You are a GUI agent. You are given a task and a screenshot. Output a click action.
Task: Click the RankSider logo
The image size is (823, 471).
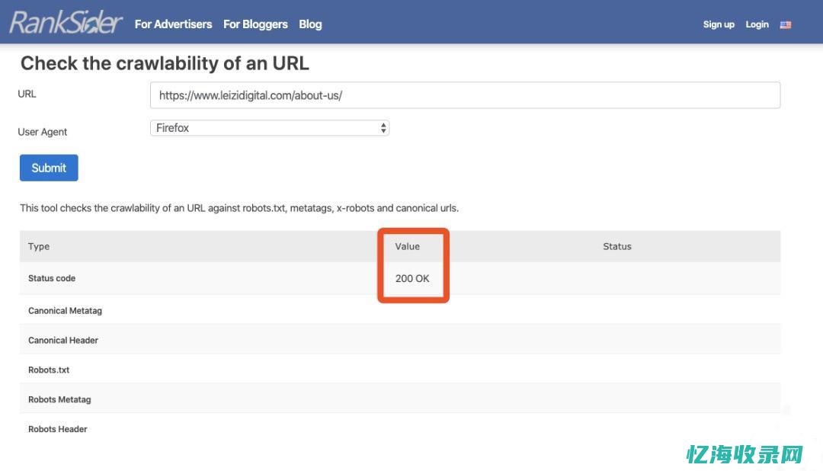[66, 23]
